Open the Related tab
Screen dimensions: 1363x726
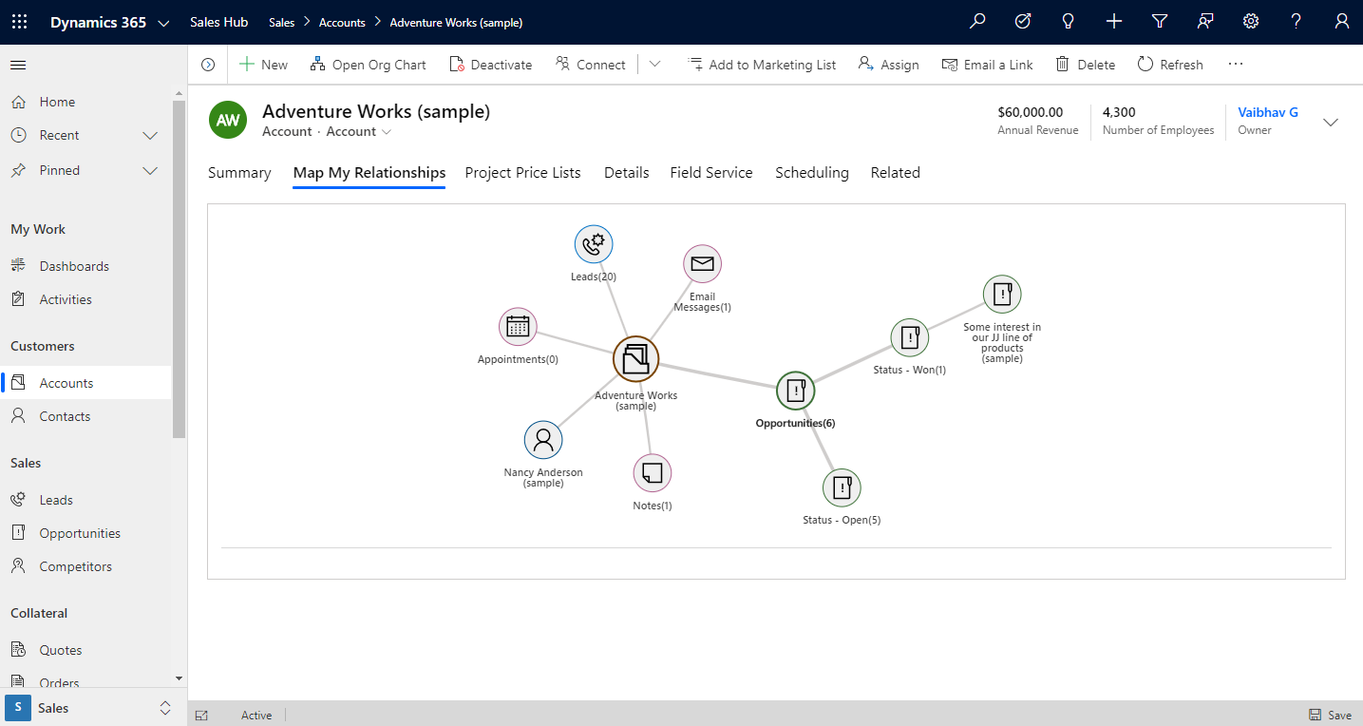896,173
